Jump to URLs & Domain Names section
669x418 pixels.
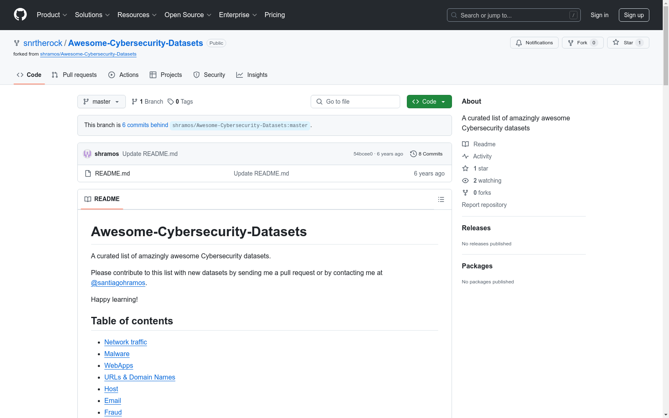tap(140, 377)
